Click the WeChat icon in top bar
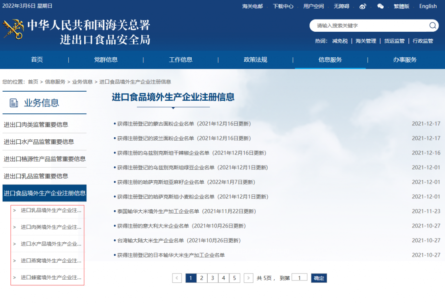The height and width of the screenshot is (304, 445). (x=380, y=6)
